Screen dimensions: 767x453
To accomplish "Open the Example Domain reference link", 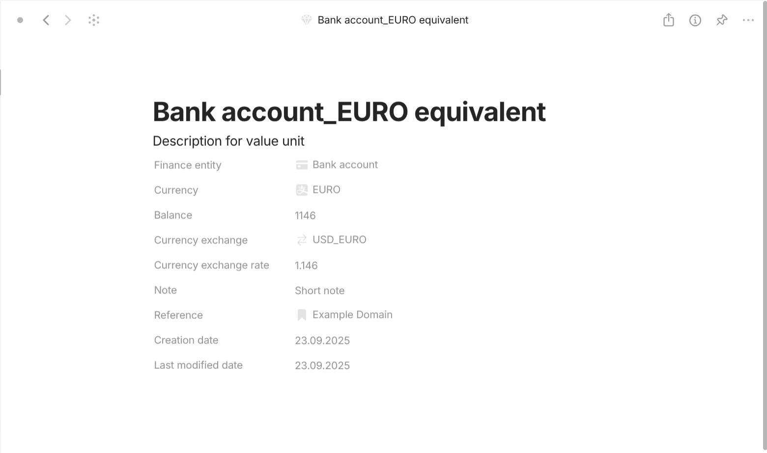I will click(352, 315).
